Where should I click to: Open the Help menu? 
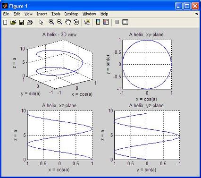click(104, 14)
